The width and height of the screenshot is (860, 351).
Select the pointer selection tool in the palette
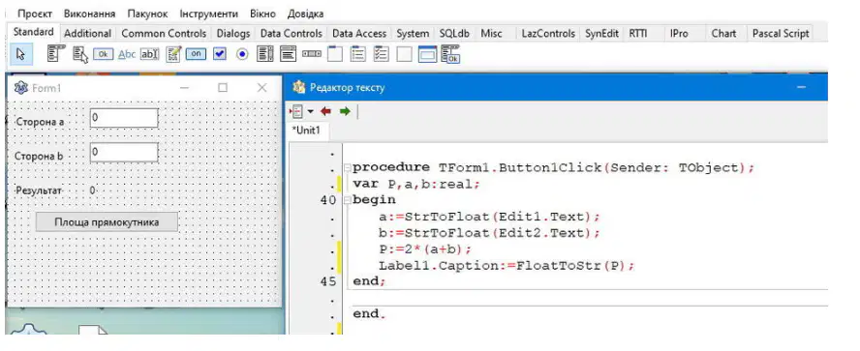click(x=21, y=54)
